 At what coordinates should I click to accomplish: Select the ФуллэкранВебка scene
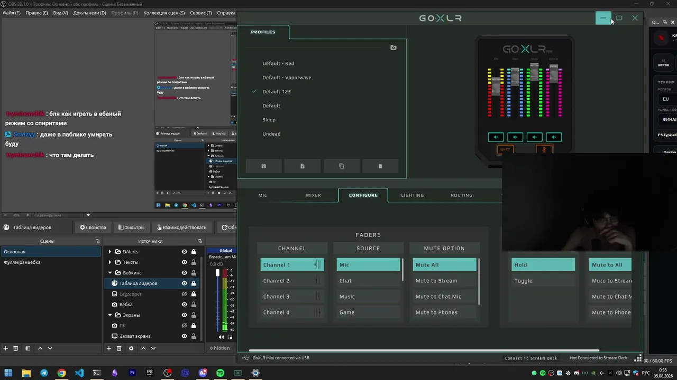(51, 262)
